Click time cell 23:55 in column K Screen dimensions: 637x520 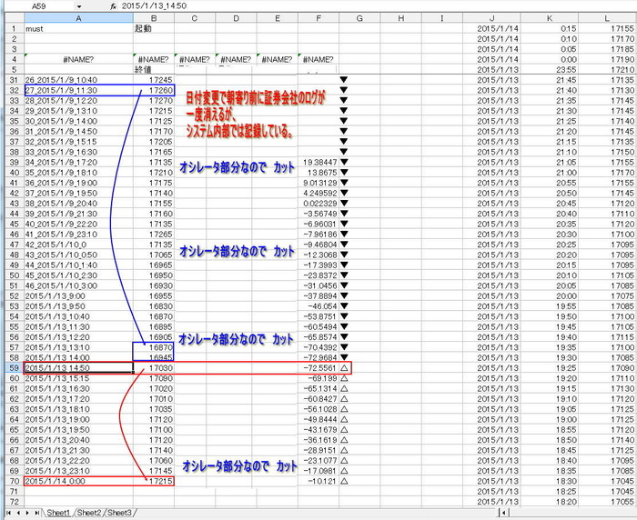pos(550,70)
